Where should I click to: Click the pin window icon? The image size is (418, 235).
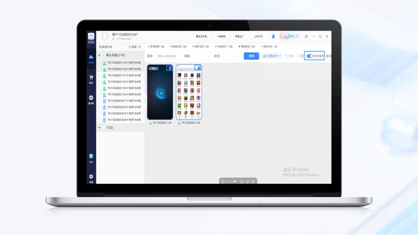[306, 36]
